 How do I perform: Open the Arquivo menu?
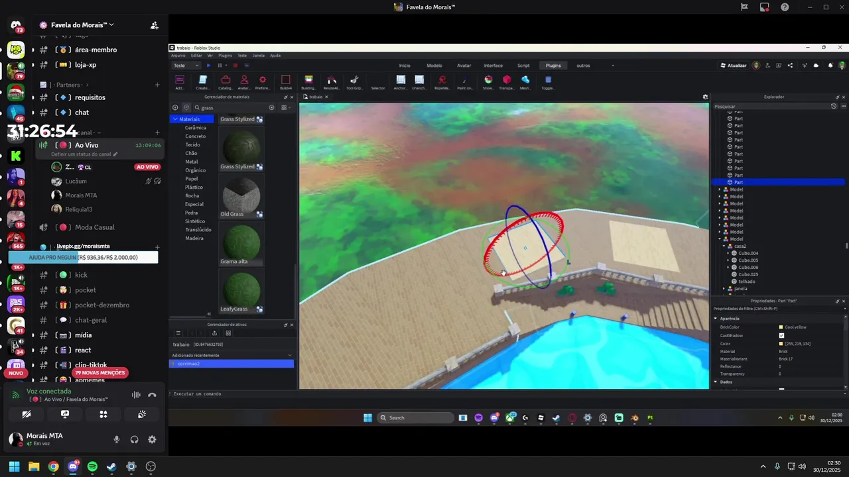tap(178, 56)
